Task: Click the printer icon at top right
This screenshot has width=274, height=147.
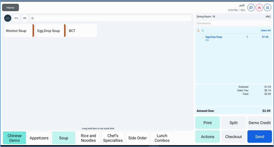Action: (x=267, y=8)
